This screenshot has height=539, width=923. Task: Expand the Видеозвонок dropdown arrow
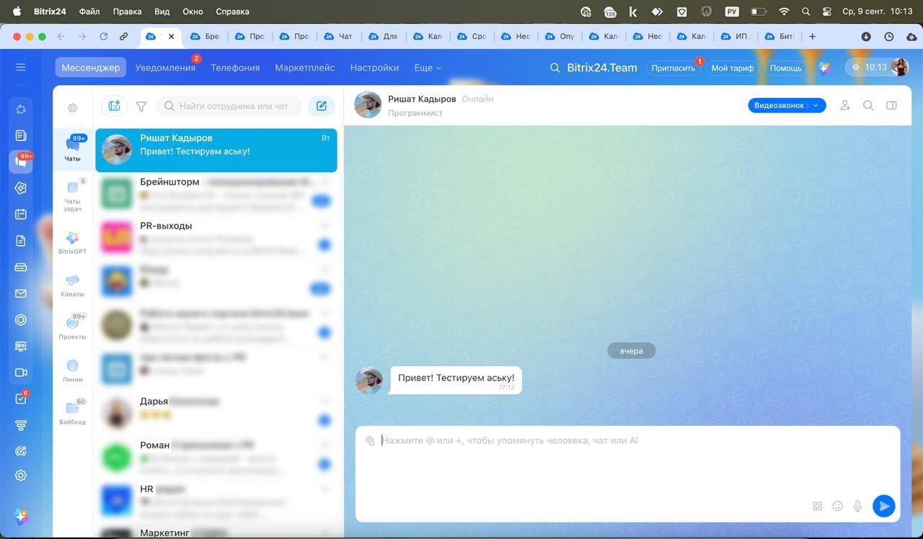816,105
